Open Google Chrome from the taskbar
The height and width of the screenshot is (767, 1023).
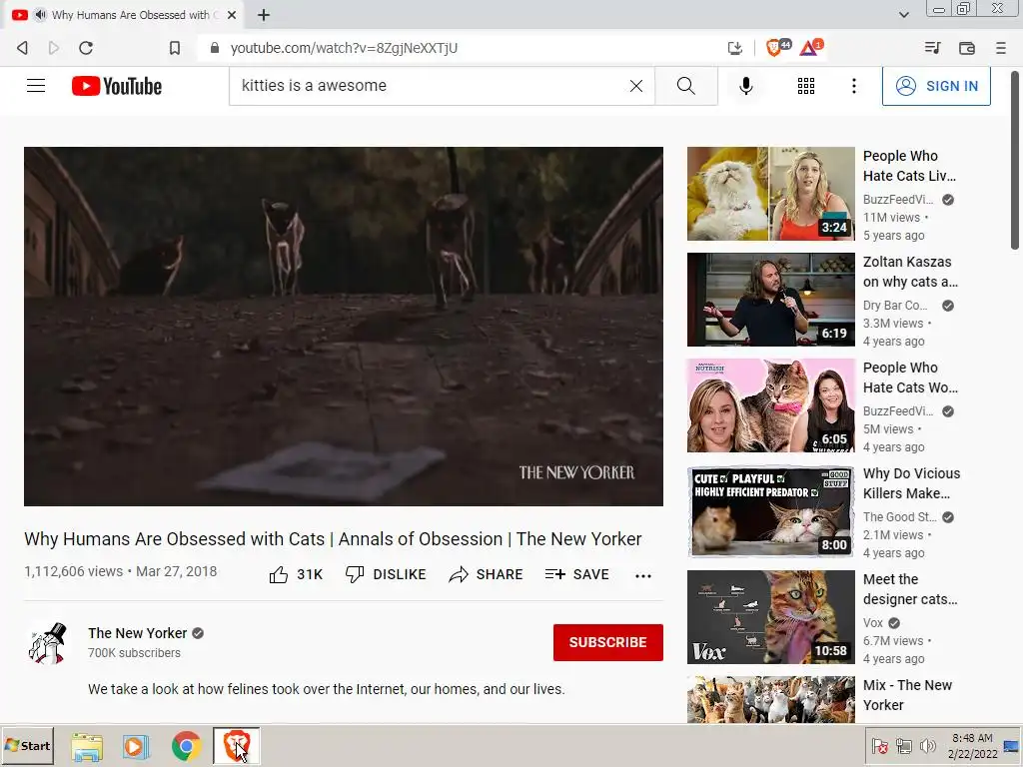coord(186,746)
